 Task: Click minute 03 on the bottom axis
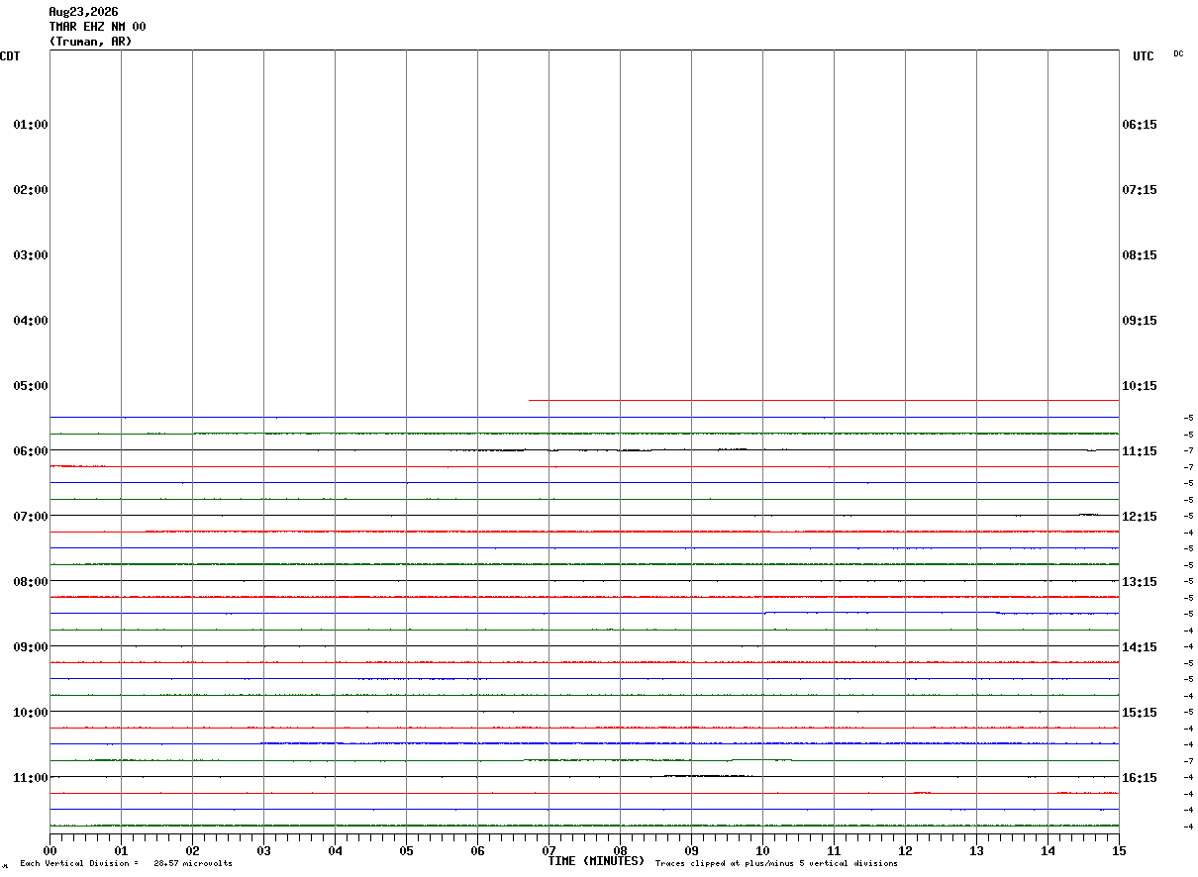(264, 851)
